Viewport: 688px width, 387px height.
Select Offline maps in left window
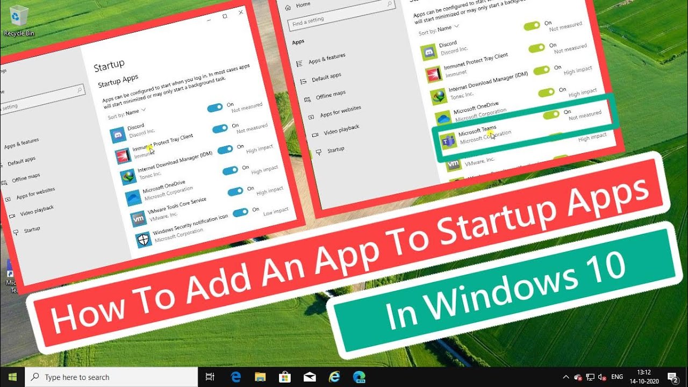[x=21, y=179]
